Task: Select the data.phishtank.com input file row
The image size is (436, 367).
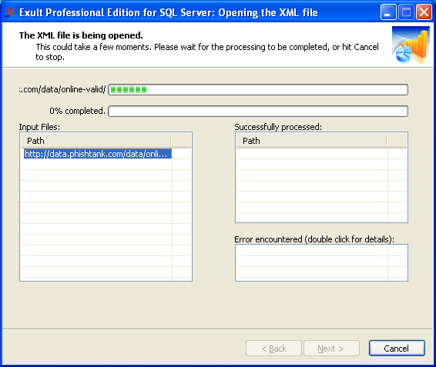Action: coord(98,154)
